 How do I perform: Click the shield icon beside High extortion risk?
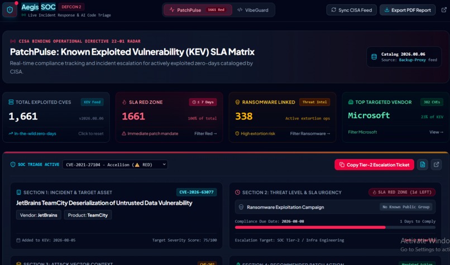click(x=237, y=134)
